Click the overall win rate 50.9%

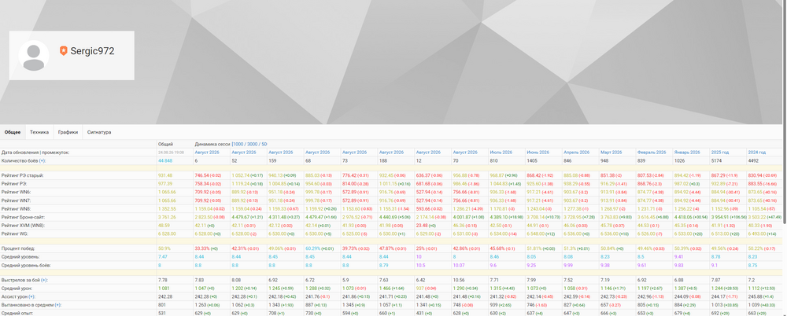click(164, 248)
